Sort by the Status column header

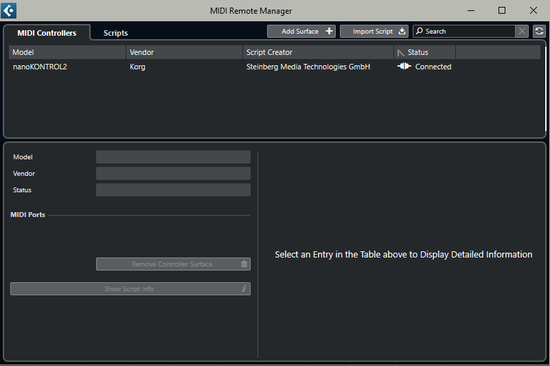coord(425,52)
